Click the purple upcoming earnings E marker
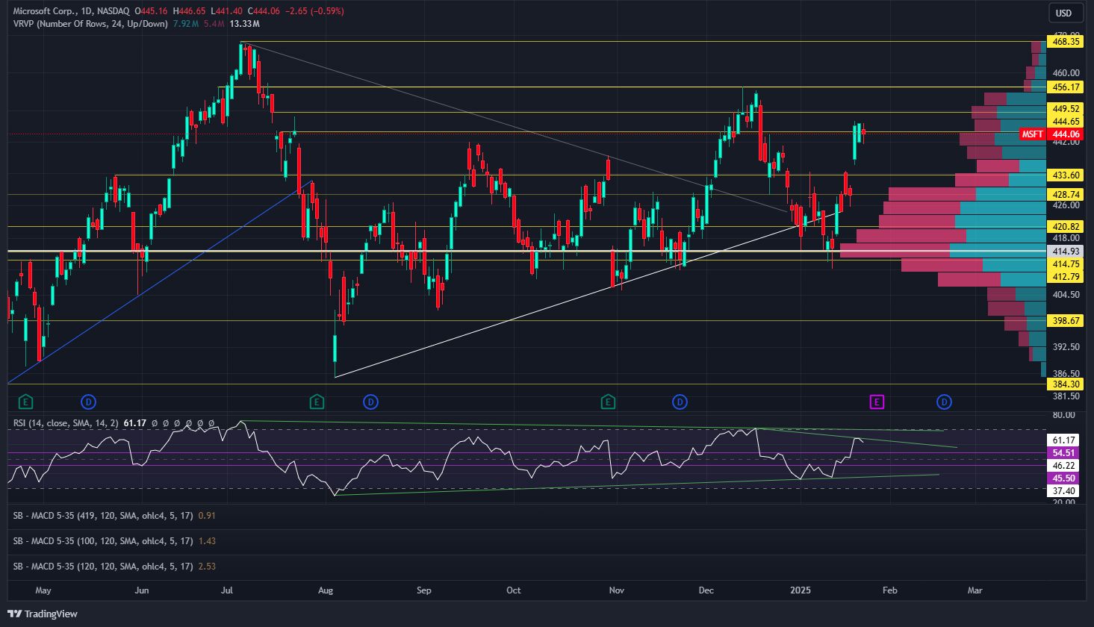The width and height of the screenshot is (1094, 627). click(877, 402)
